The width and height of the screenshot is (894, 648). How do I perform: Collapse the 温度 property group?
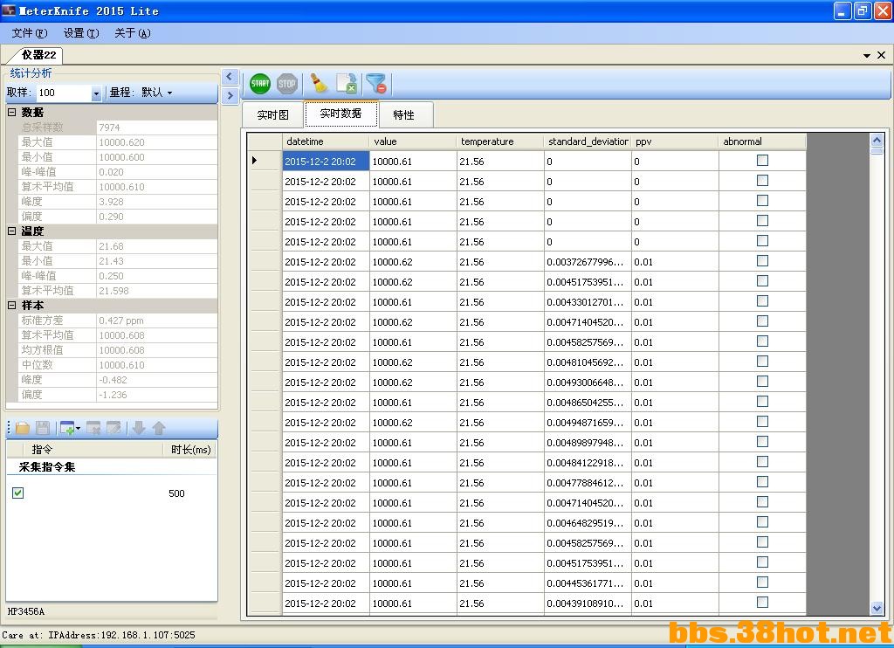[11, 231]
